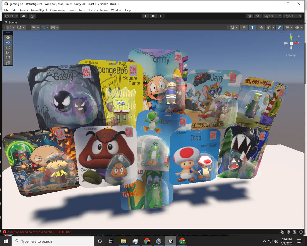Open the Component menu
Screen dimensions: 307x246
click(58, 10)
